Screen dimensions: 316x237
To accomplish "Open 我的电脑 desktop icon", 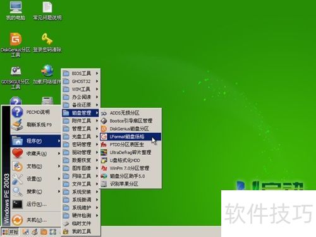I will click(x=16, y=11).
